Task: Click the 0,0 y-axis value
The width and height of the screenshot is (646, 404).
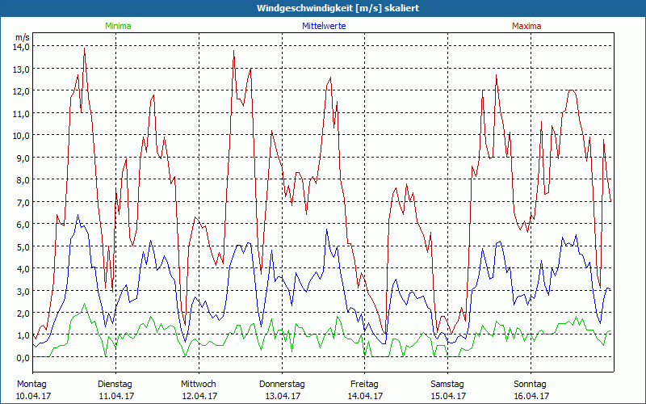Action: coord(23,358)
